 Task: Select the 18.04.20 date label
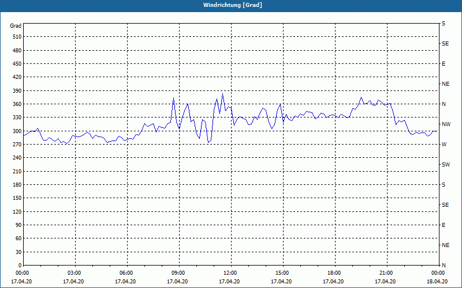437,282
